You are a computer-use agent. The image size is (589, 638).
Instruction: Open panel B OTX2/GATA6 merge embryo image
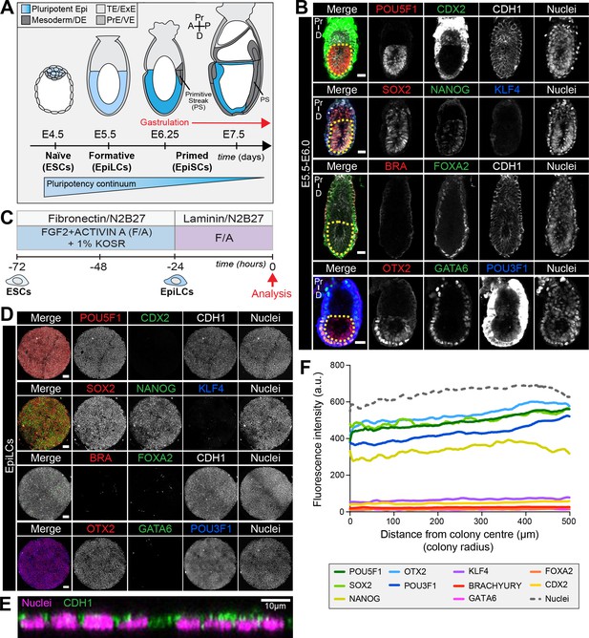[340, 312]
